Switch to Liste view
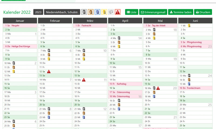 [131, 12]
